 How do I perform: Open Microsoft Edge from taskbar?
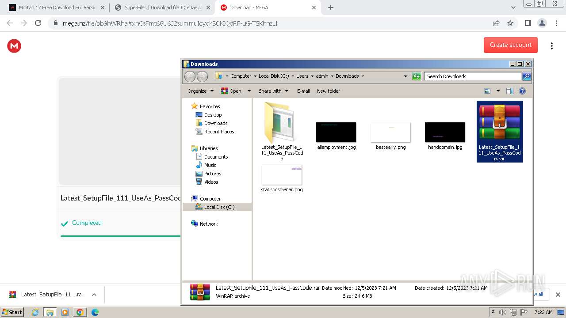(95, 312)
